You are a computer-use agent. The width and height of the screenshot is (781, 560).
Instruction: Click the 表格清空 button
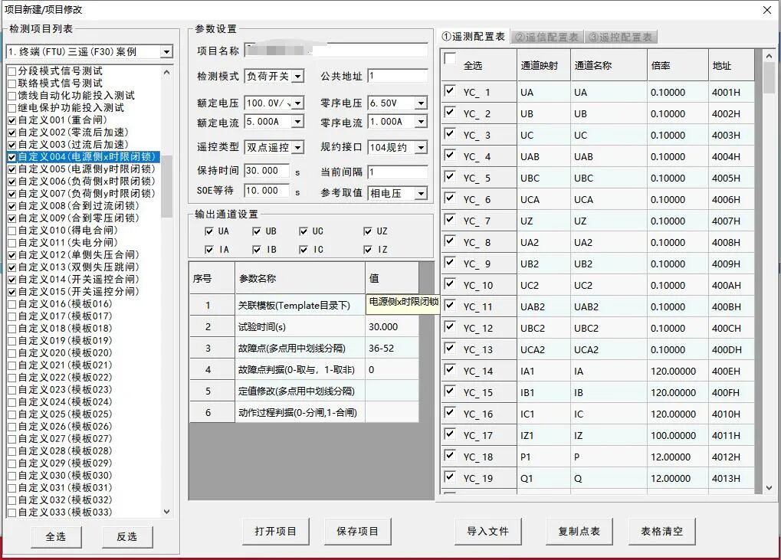pyautogui.click(x=661, y=531)
